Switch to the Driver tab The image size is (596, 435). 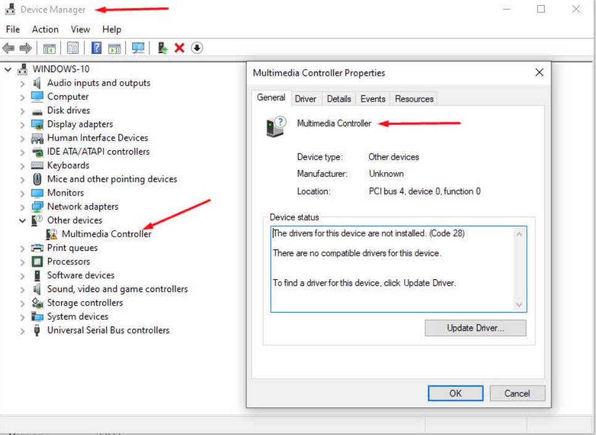pyautogui.click(x=305, y=99)
